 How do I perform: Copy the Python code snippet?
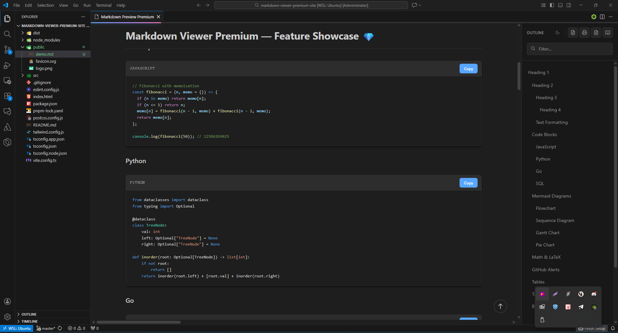[468, 182]
